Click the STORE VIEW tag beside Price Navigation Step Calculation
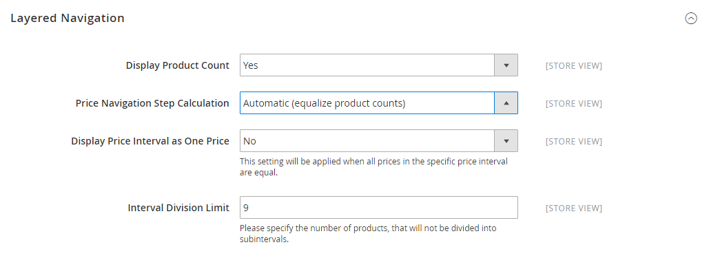This screenshot has width=709, height=258. pyautogui.click(x=574, y=104)
